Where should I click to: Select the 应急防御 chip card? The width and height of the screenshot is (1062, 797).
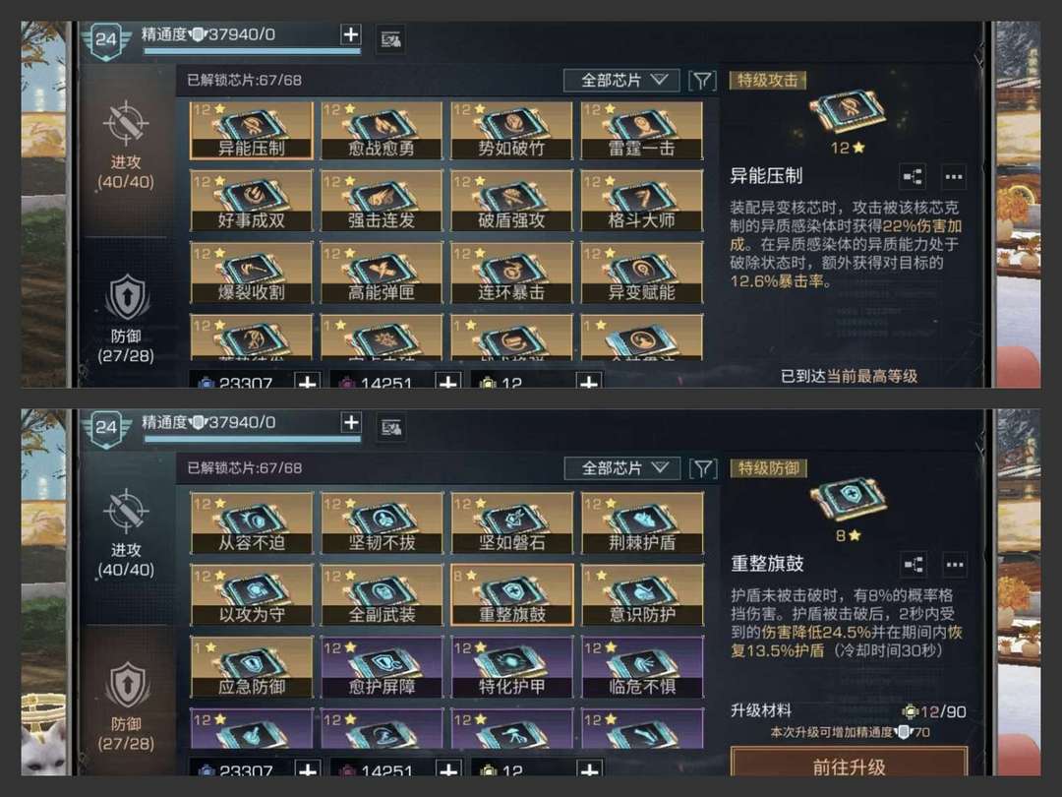click(x=252, y=667)
